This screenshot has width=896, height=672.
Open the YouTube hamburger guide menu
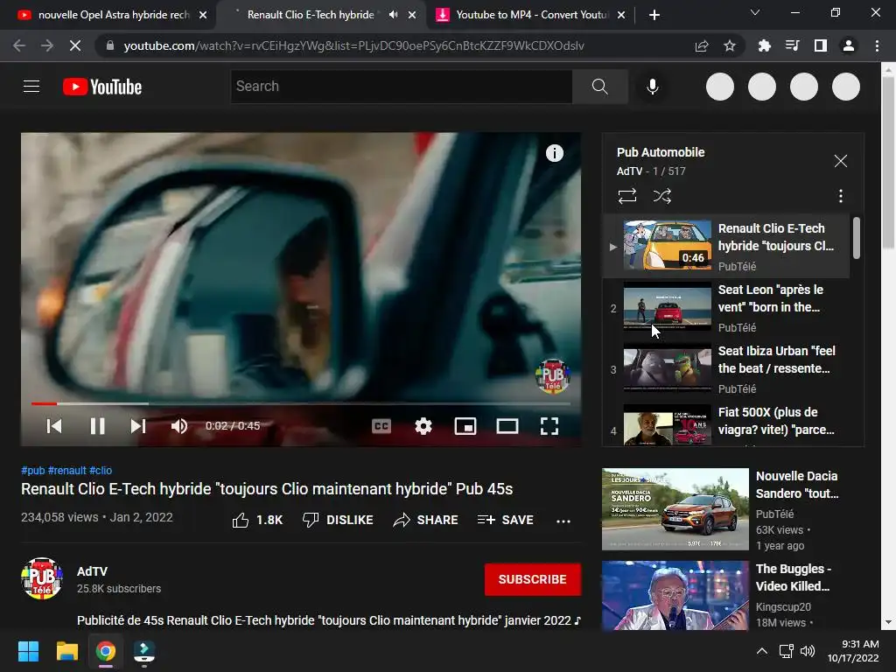tap(31, 87)
